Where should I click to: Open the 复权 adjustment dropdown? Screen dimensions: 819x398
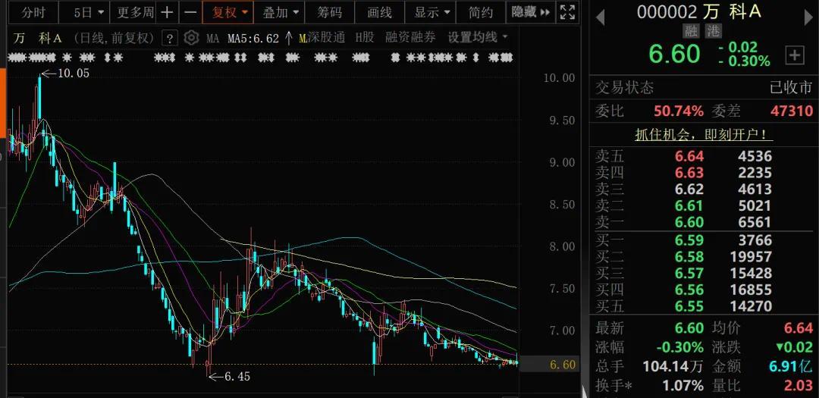coord(229,13)
